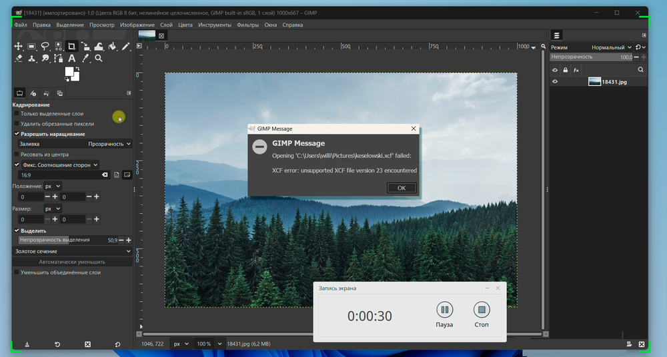Set portrait orientation for aspect ratio
This screenshot has width=667, height=357.
117,175
